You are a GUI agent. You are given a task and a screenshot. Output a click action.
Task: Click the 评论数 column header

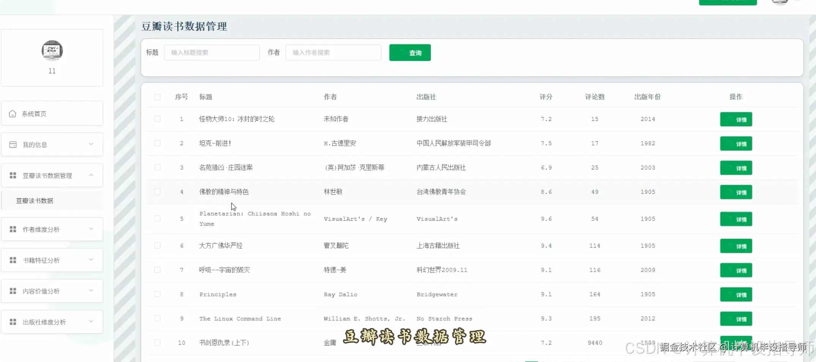(595, 97)
